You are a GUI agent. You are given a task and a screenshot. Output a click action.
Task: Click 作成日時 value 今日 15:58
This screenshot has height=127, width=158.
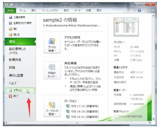point(137,77)
